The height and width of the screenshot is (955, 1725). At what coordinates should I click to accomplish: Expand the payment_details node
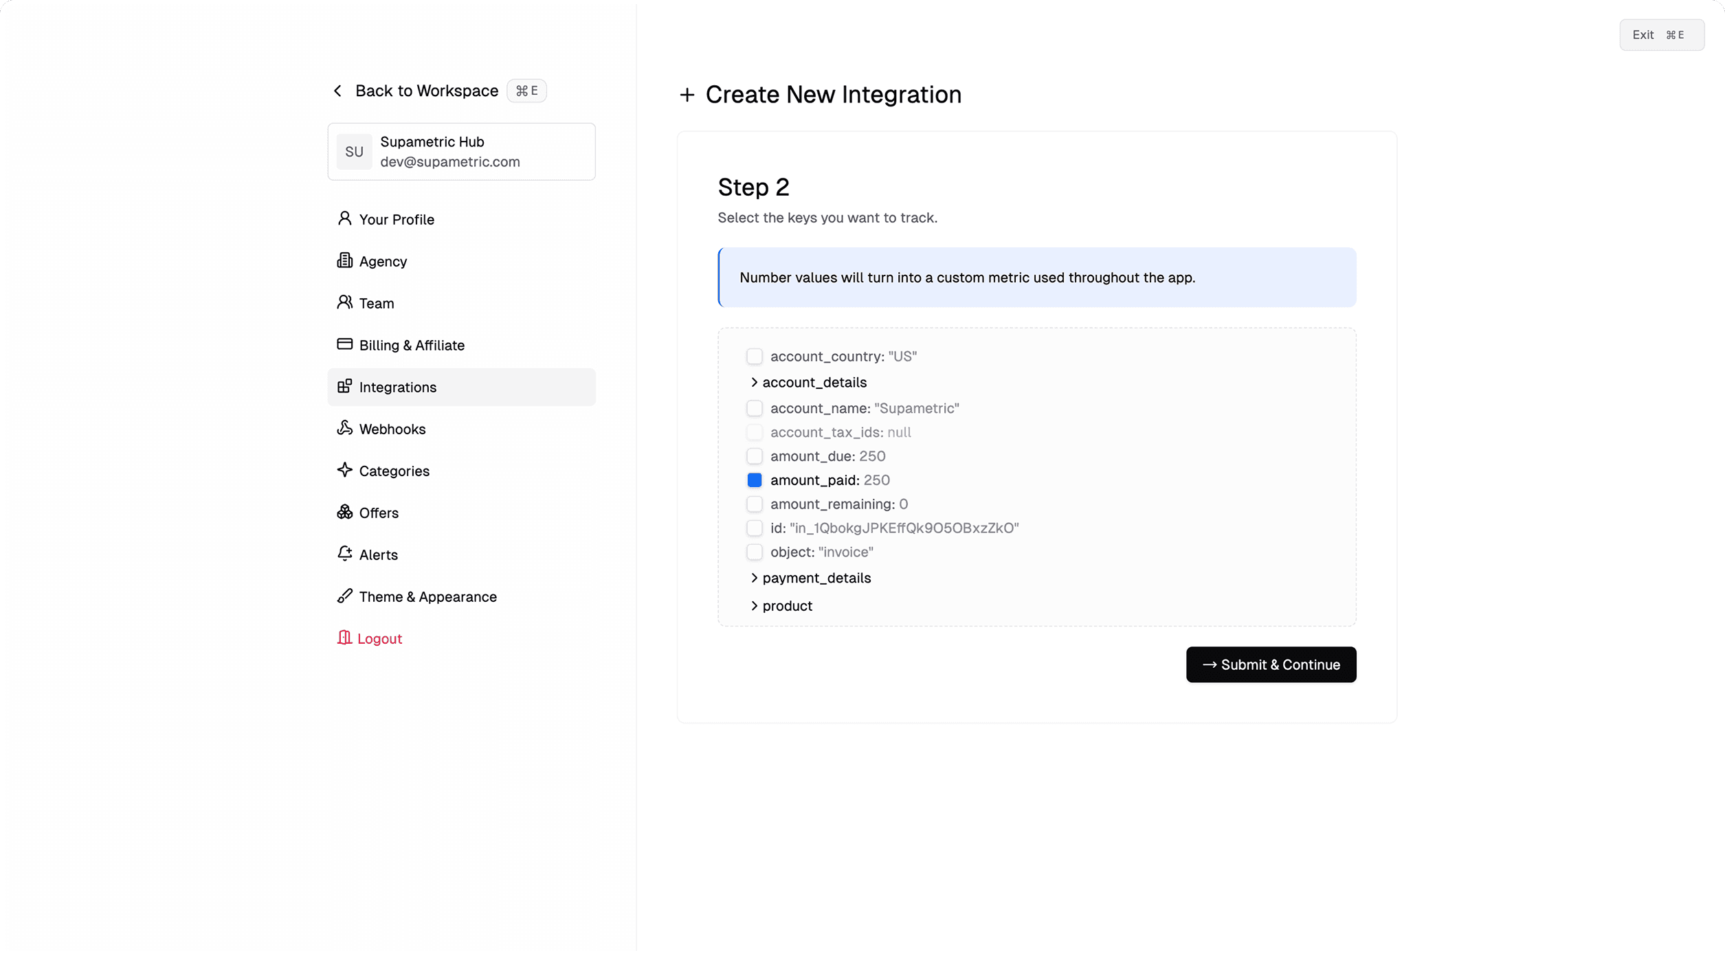tap(754, 578)
